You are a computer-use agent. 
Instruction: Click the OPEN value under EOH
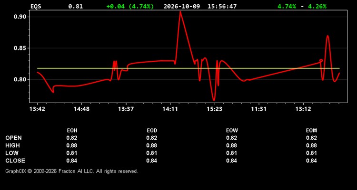72,138
